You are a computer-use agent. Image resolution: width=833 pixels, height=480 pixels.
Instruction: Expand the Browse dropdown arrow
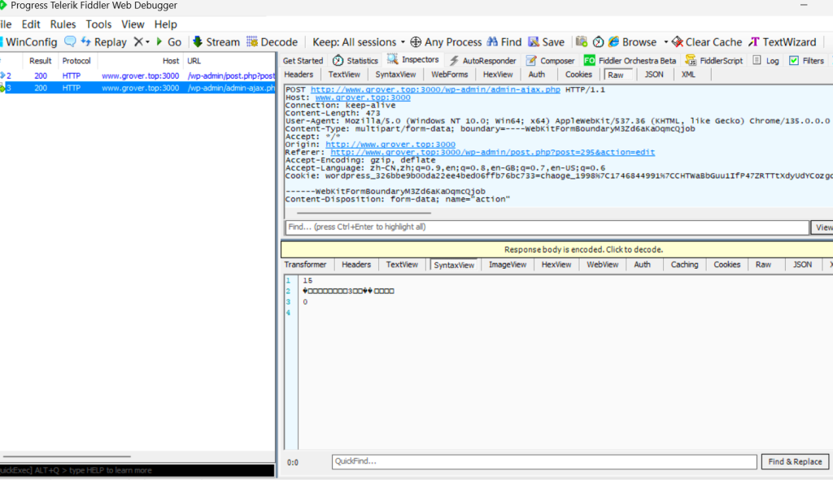tap(665, 42)
